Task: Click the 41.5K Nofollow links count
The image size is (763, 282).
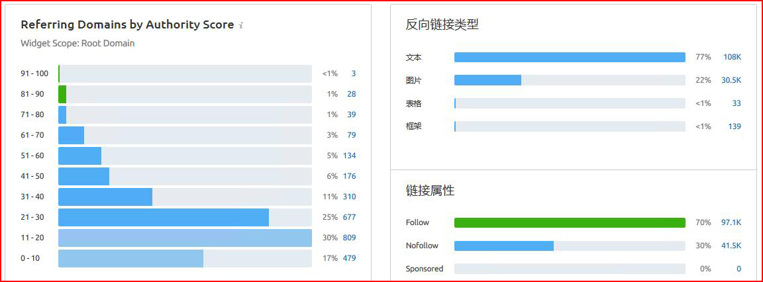Action: 731,246
